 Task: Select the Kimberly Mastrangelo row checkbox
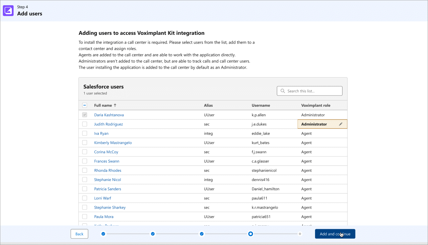coord(85,143)
